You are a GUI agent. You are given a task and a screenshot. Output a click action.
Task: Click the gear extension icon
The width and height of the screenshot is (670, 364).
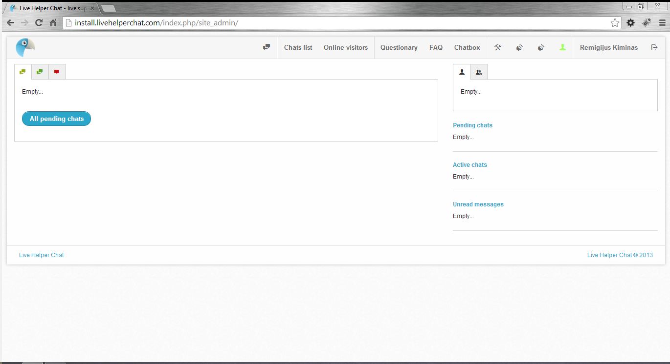[630, 23]
